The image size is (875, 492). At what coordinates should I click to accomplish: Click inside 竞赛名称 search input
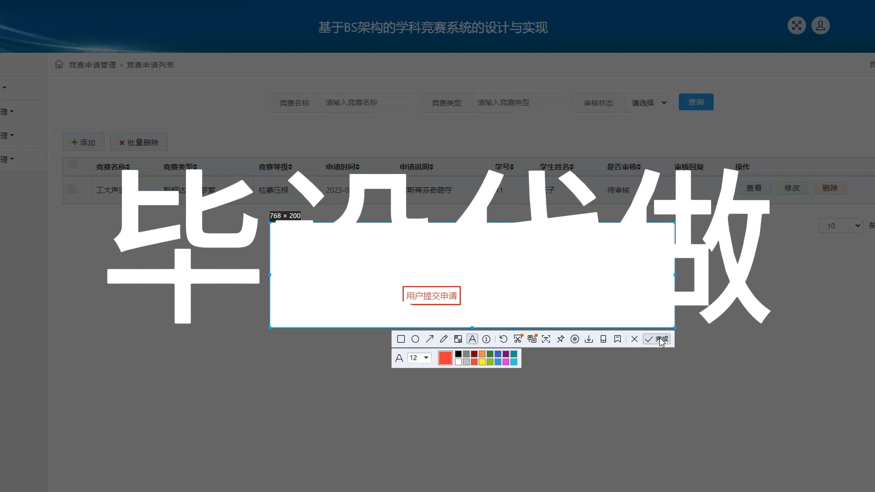pyautogui.click(x=367, y=102)
